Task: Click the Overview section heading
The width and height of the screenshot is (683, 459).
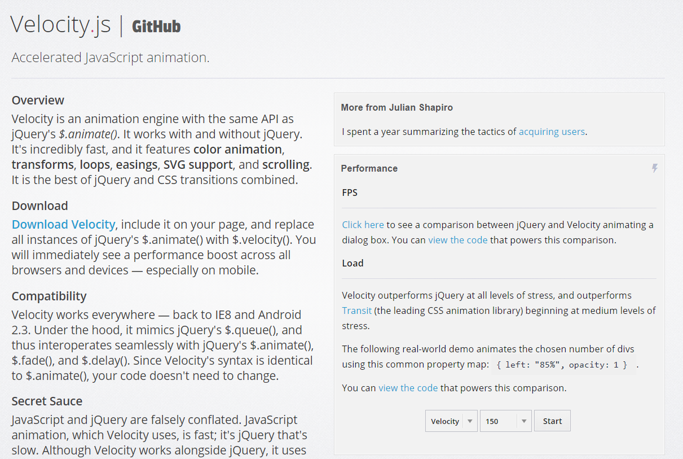Action: [38, 100]
